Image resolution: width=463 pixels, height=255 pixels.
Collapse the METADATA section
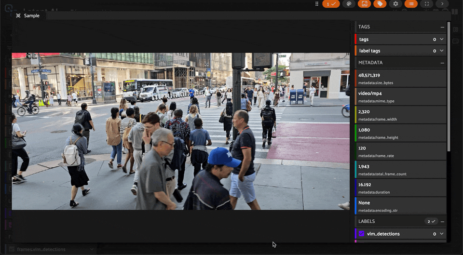pyautogui.click(x=442, y=63)
